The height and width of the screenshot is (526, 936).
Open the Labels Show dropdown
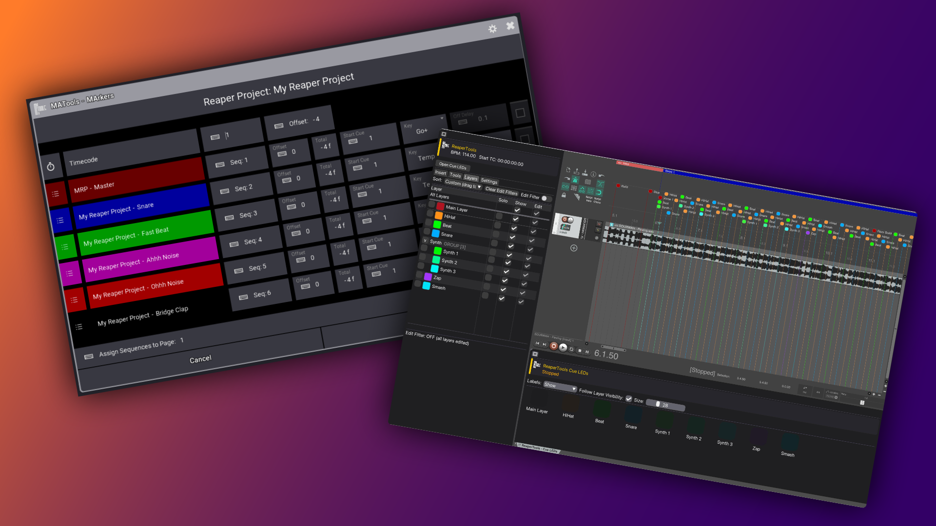point(560,387)
